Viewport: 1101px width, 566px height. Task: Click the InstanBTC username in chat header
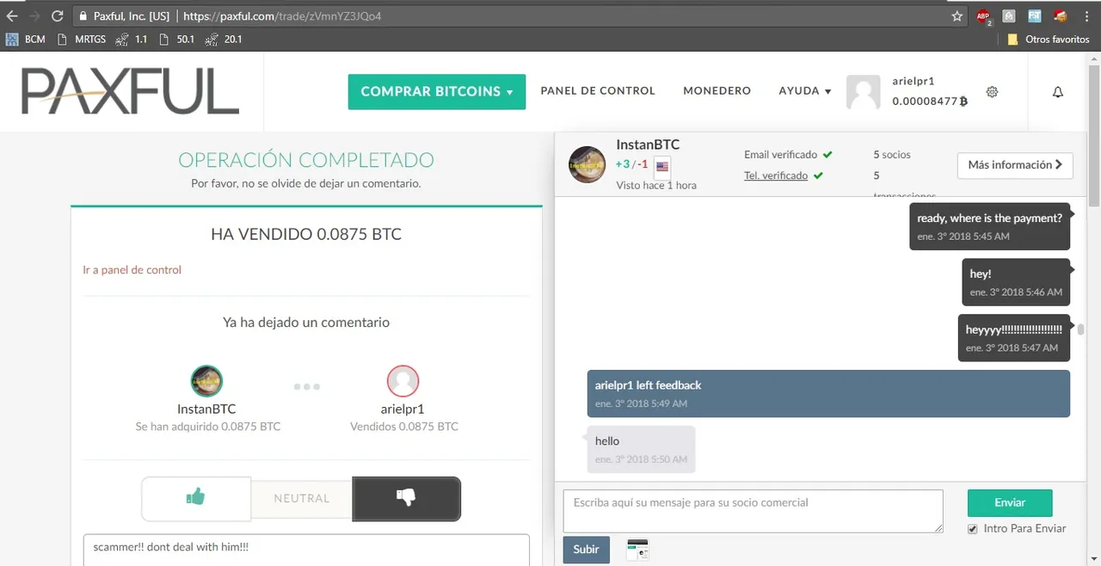tap(648, 145)
